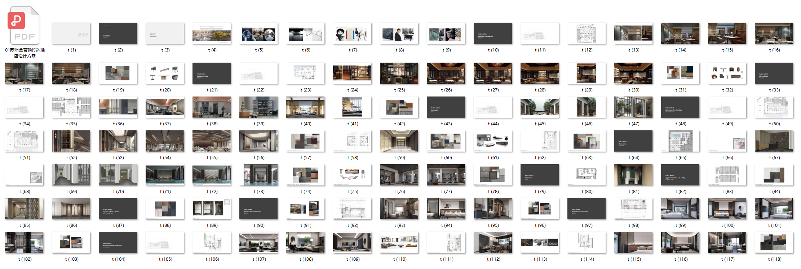801x269 pixels.
Task: Click the material palette thumbnail t (60)
Action: click(x=446, y=141)
